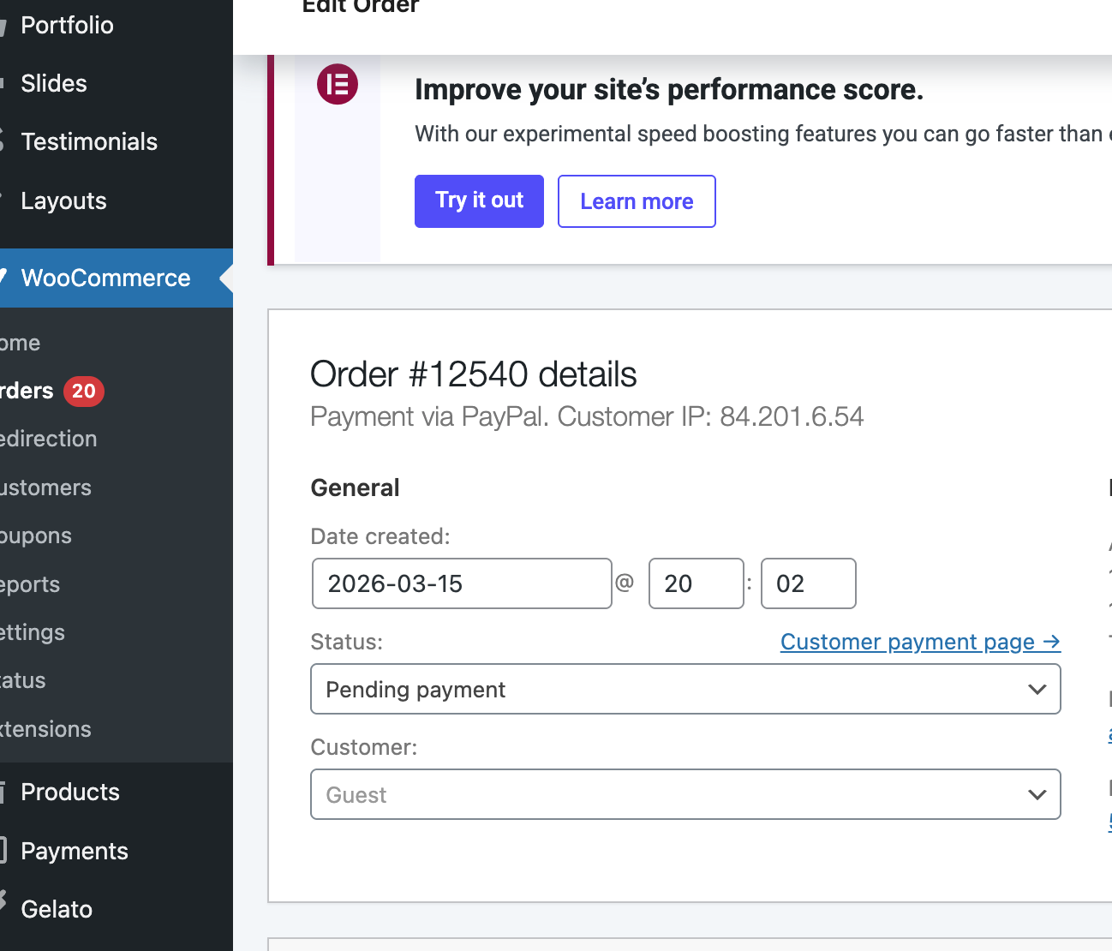
Task: Select Gelato from the sidebar menu
Action: (x=57, y=910)
